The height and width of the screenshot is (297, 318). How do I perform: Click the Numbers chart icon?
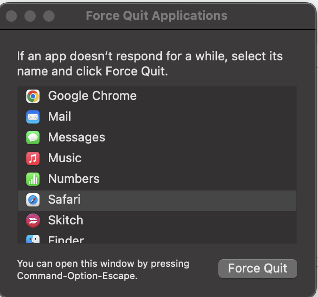tap(32, 179)
